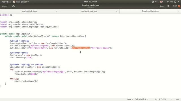Close the Text Editor window
This screenshot has width=181, height=101.
[179, 6]
